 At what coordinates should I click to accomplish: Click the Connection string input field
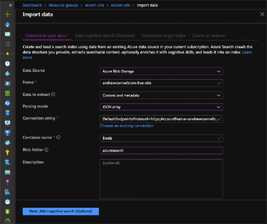pyautogui.click(x=161, y=119)
